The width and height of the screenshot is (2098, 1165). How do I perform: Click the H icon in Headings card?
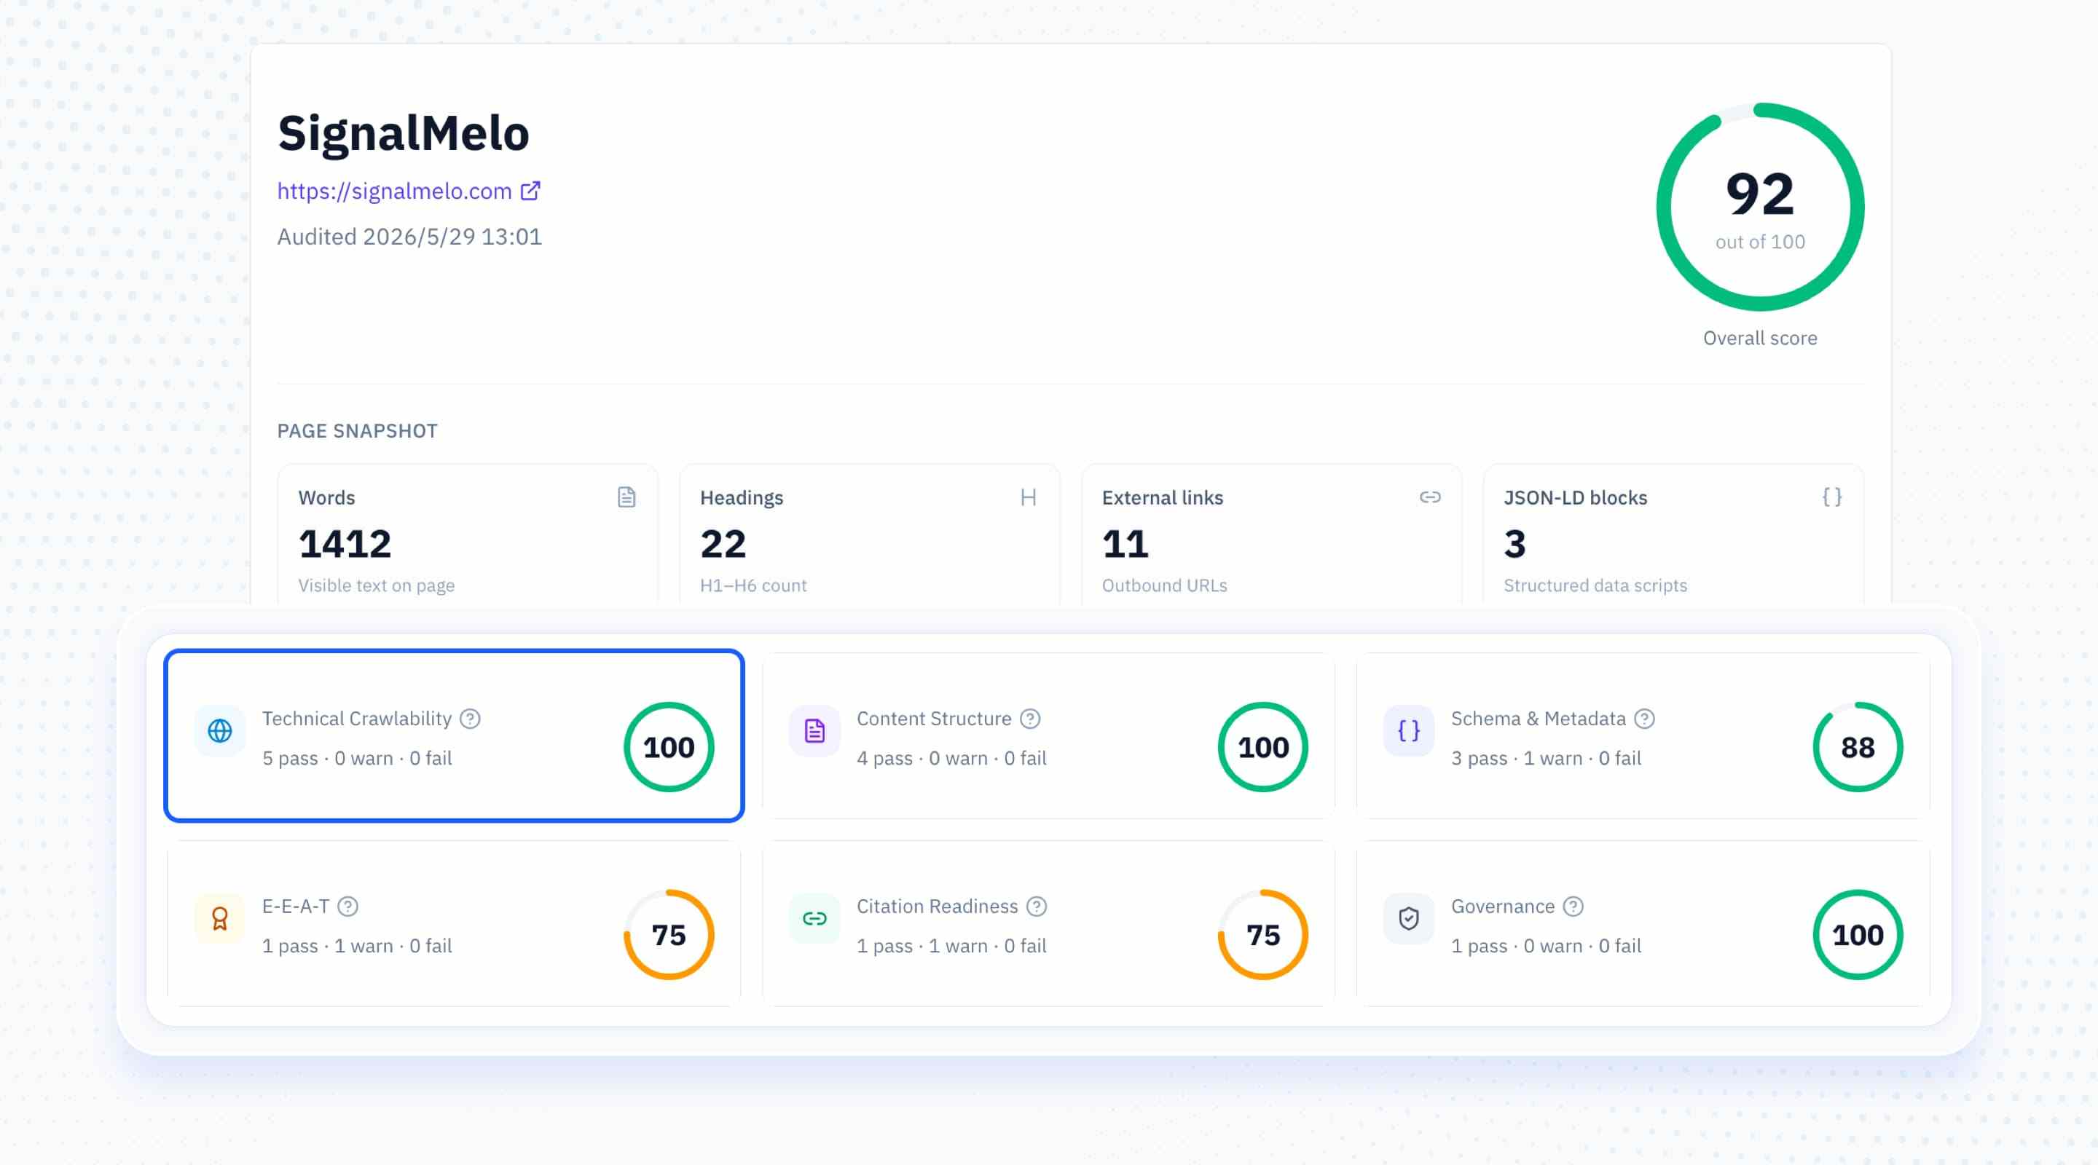coord(1029,497)
